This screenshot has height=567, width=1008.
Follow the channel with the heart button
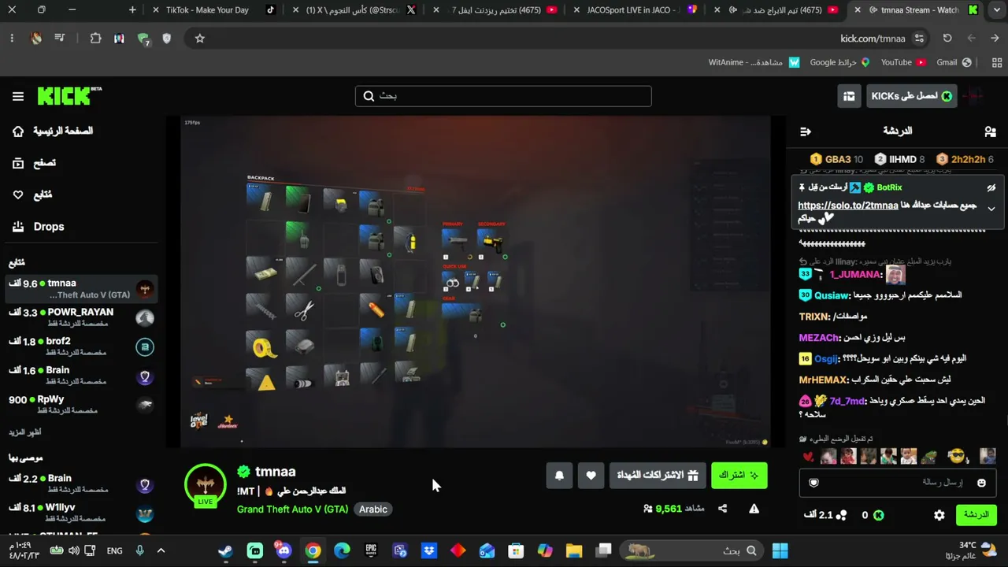[x=591, y=475]
